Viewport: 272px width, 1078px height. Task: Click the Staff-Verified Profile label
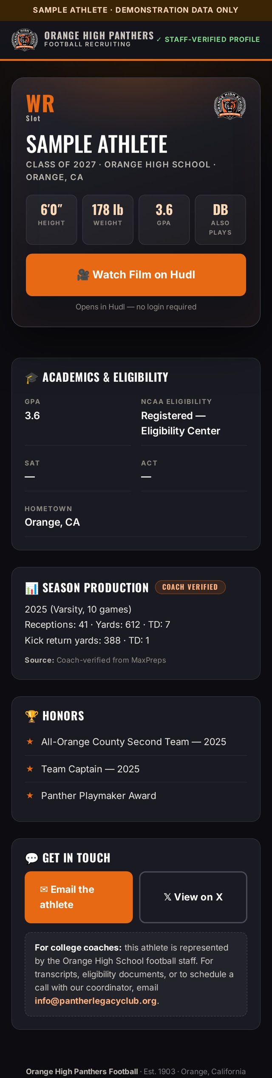point(208,40)
